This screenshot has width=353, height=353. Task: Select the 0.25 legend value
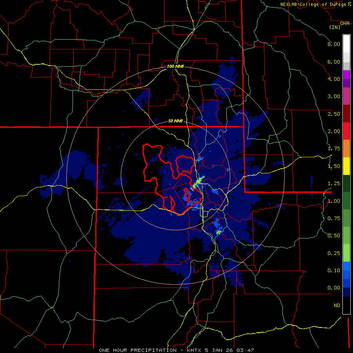point(334,253)
